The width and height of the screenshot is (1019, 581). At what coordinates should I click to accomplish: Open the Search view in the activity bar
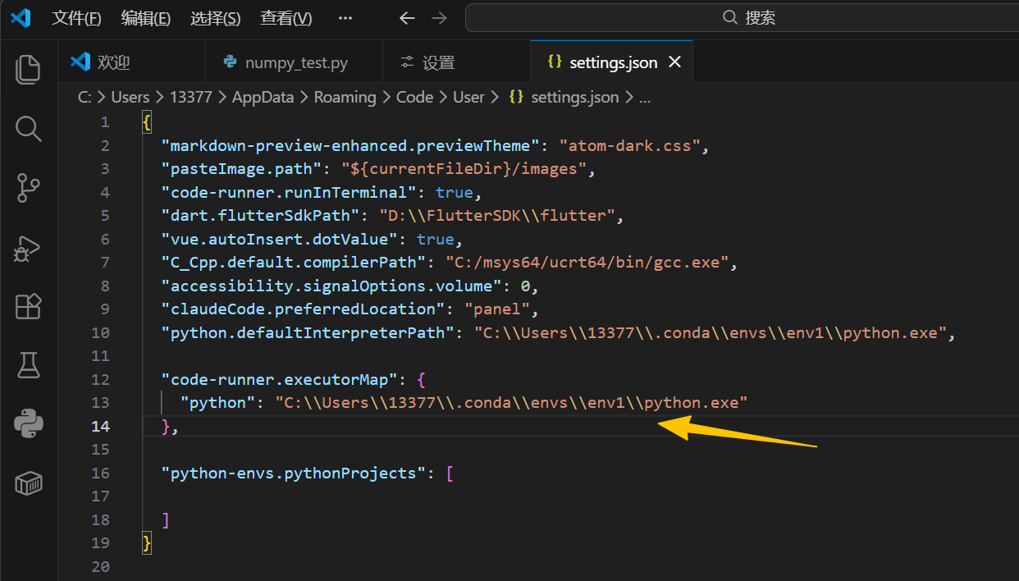[28, 129]
